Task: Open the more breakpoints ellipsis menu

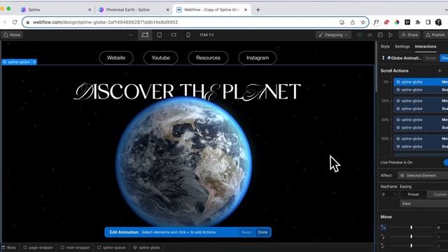Action: click(x=131, y=35)
